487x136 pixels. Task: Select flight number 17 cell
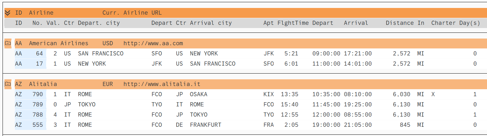pos(39,64)
